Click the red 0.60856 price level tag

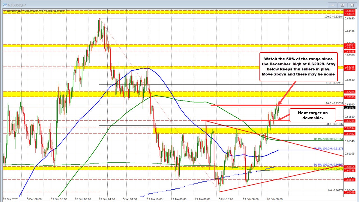tap(349, 167)
